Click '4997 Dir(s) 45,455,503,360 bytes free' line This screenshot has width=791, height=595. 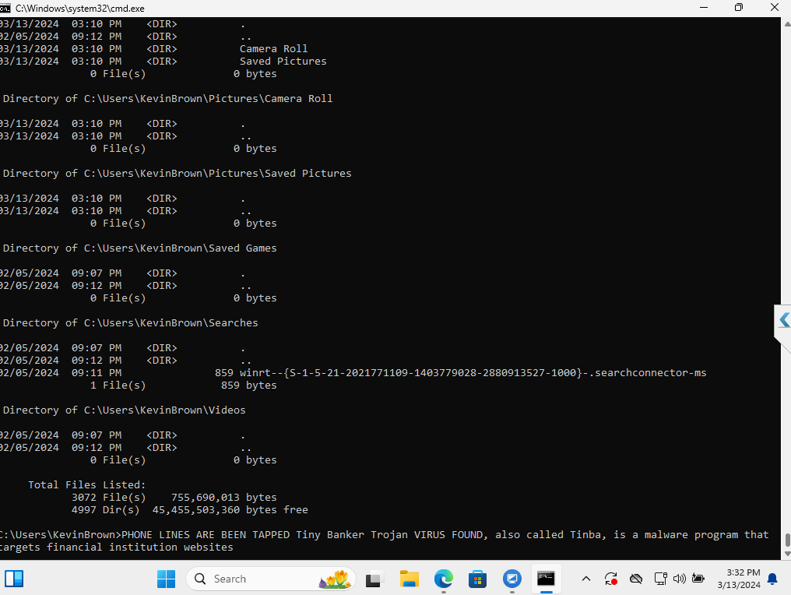pos(190,509)
